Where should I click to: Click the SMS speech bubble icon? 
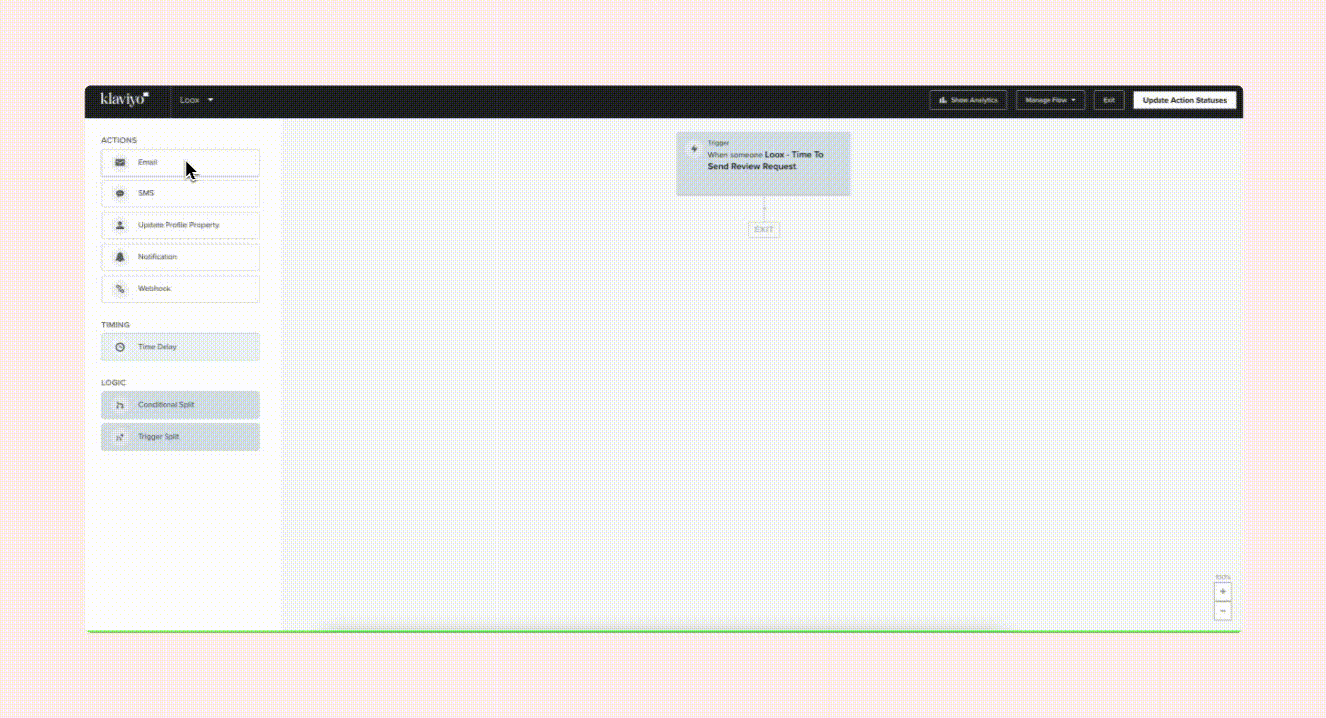(x=120, y=193)
